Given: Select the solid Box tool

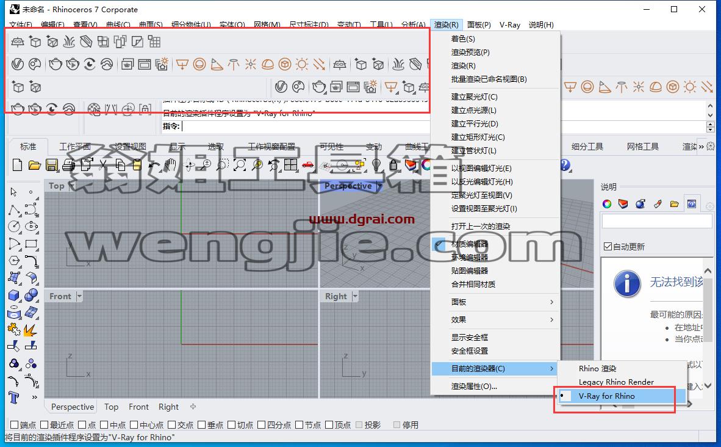Looking at the screenshot, I should 14,295.
